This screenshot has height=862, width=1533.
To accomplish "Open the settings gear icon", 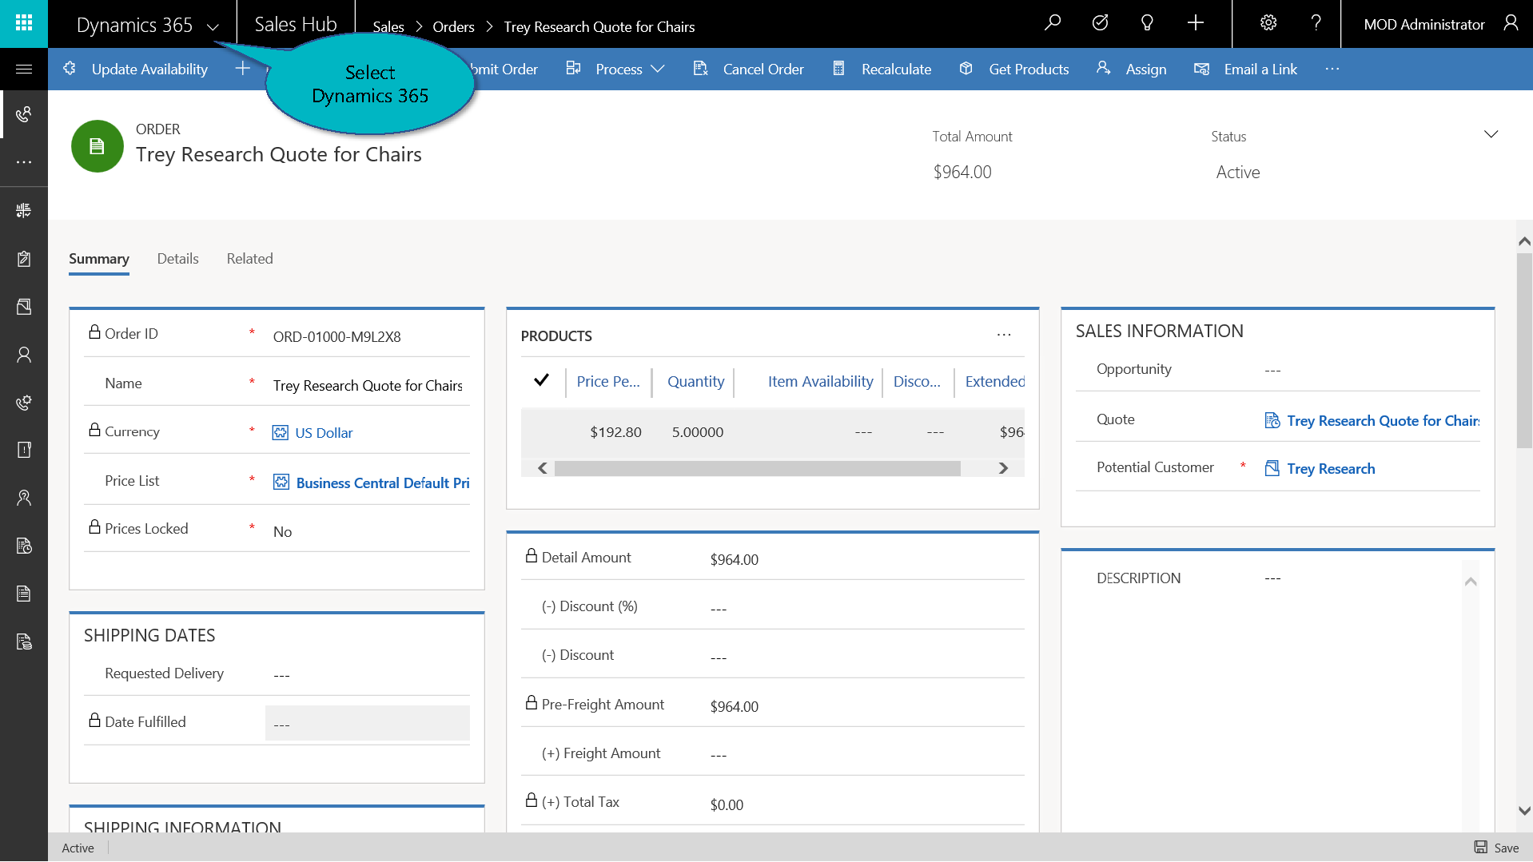I will [x=1268, y=23].
